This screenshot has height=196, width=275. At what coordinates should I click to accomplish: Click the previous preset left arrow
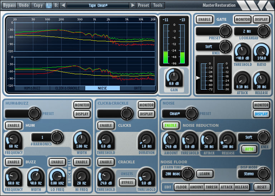click(63, 5)
